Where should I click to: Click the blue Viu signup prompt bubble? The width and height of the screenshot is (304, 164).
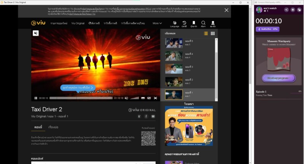(x=78, y=88)
